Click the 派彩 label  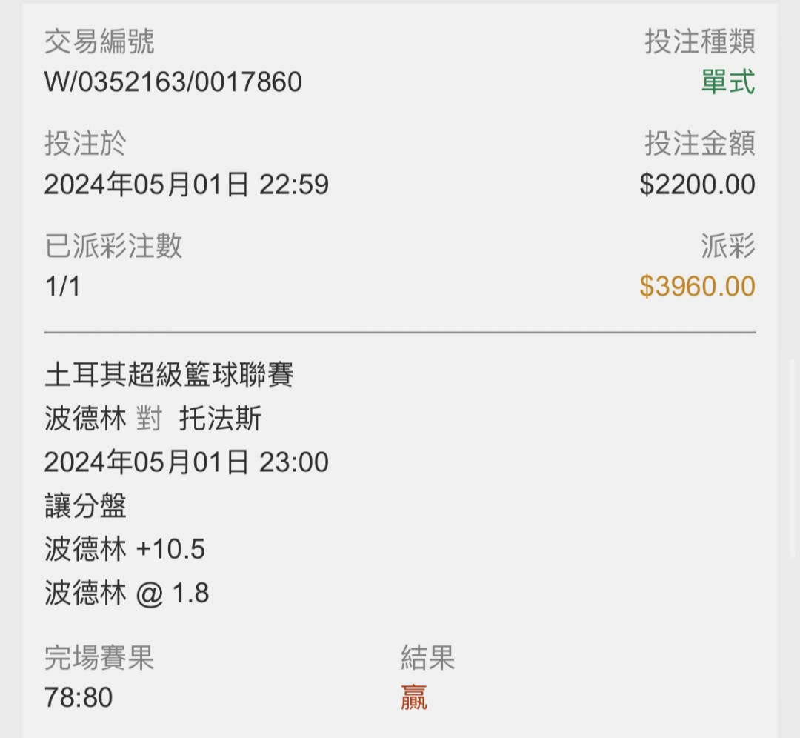728,246
